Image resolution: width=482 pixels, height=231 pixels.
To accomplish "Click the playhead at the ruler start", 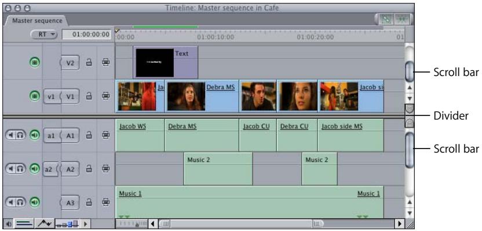I will [x=117, y=31].
